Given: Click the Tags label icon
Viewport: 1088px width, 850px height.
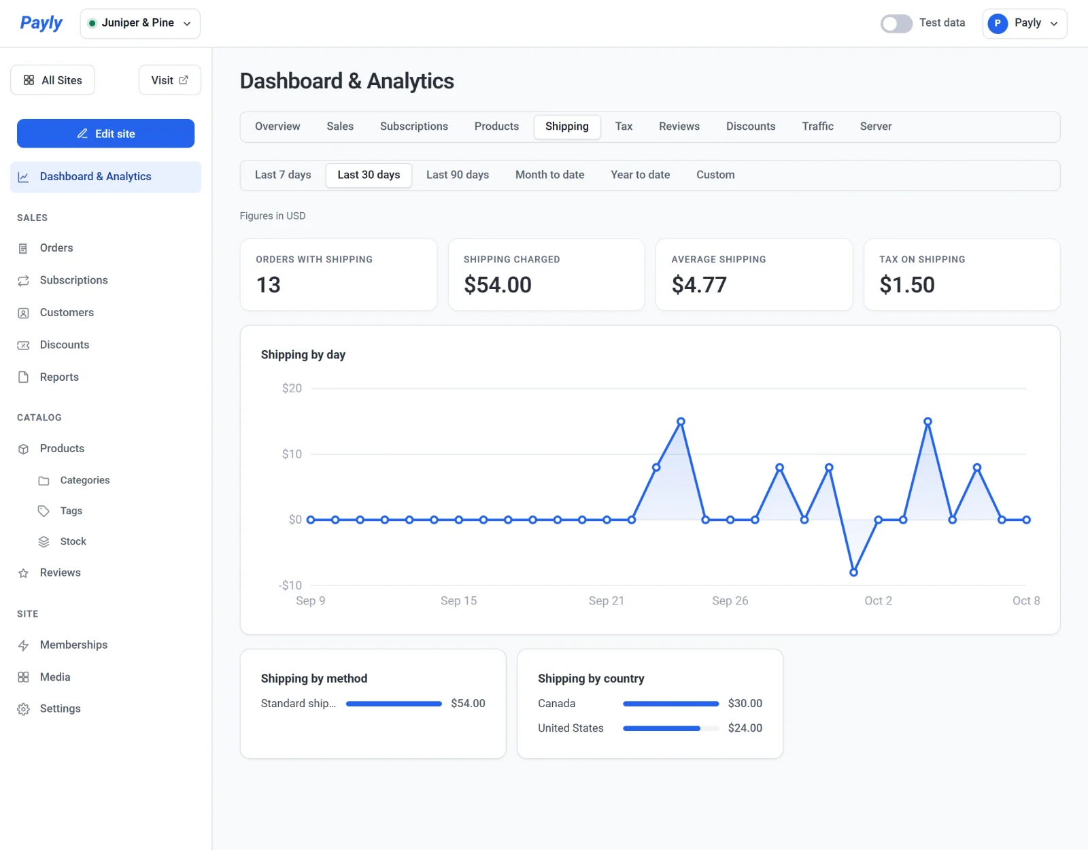Looking at the screenshot, I should coord(44,511).
